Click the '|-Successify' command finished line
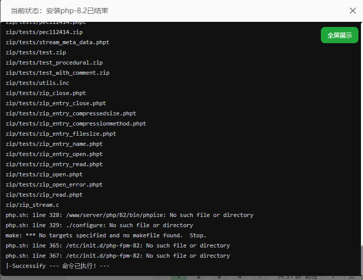 [x=58, y=266]
